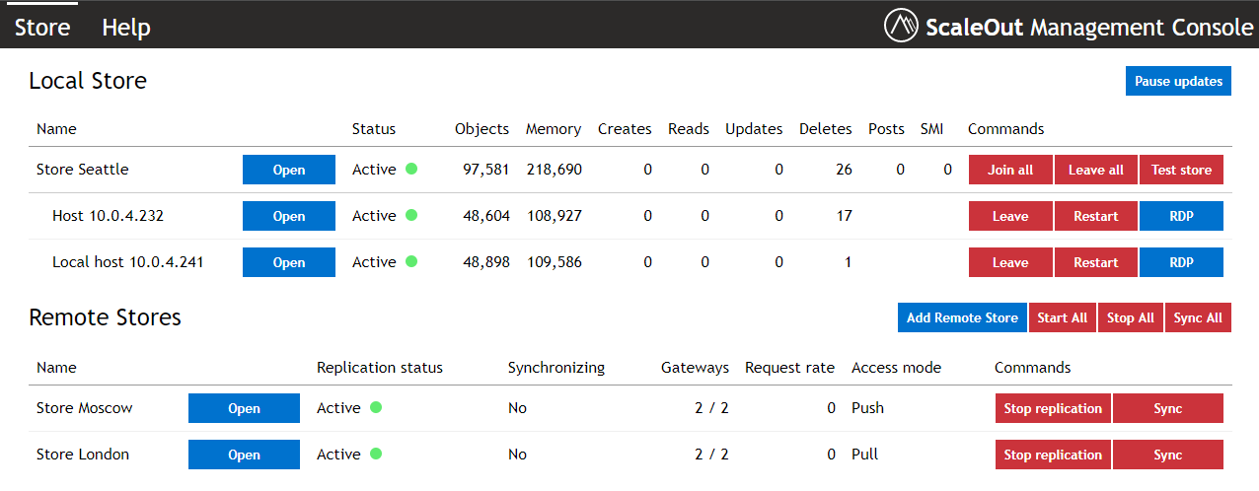Viewport: 1259px width, 491px height.
Task: Click Push access mode for Store Moscow
Action: 868,408
